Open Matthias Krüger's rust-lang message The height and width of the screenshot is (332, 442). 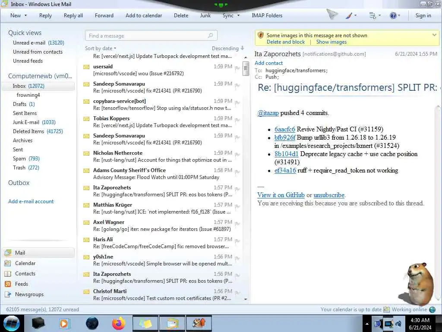point(161,208)
